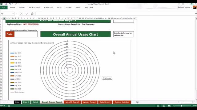The image size is (197, 110).
Task: Switch to the Custom Statistics sheet tab
Action: click(122, 102)
